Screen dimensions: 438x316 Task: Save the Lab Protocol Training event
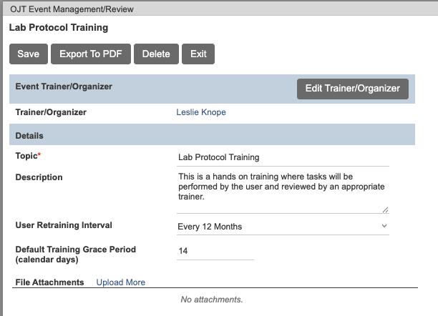pos(29,54)
